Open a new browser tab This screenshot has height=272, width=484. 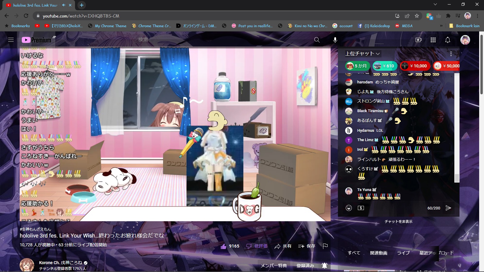82,5
